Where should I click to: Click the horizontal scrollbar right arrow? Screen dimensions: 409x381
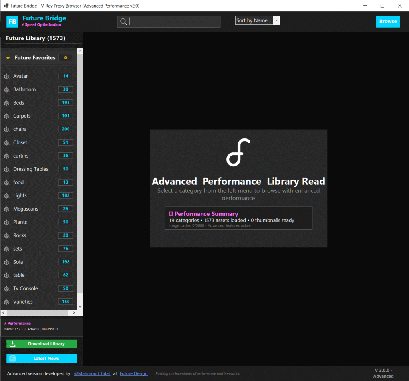pyautogui.click(x=74, y=313)
